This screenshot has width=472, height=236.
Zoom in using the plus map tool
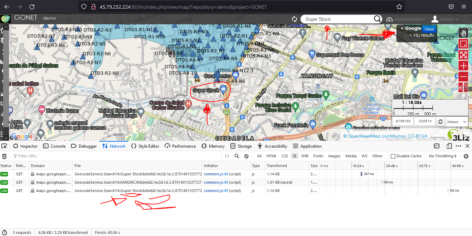coord(463,65)
